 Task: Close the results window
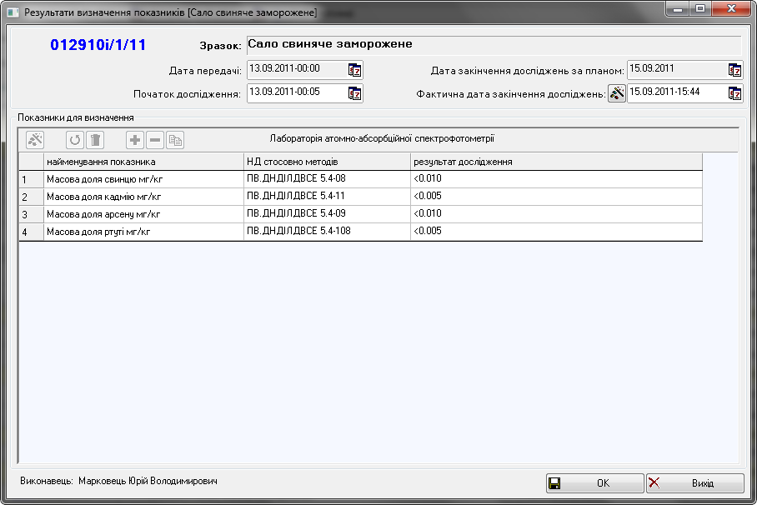[731, 8]
